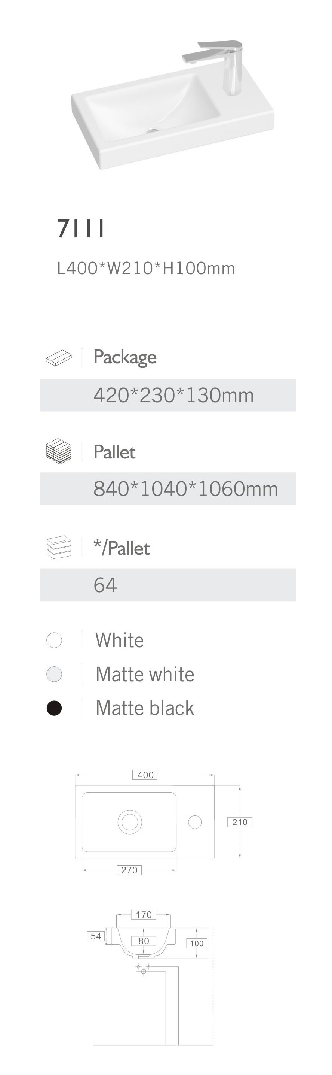Viewport: 332px width, 1075px height.
Task: Click the 840*1040*1060mm pallet size field
Action: (185, 489)
